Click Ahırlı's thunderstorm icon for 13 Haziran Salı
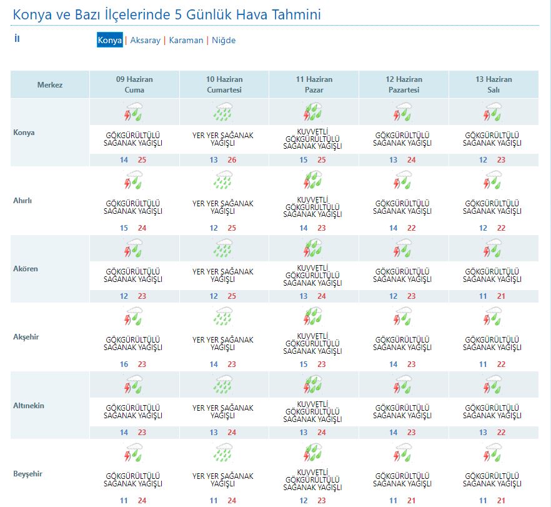This screenshot has height=507, width=551. tap(494, 181)
